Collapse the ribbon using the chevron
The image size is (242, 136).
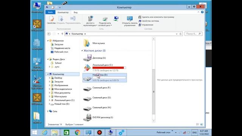tap(198, 12)
